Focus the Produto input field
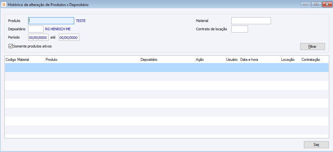This screenshot has width=333, height=152. click(x=51, y=21)
